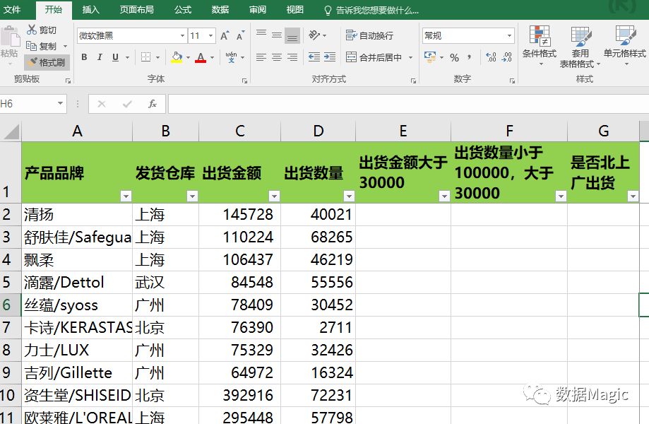Open the font name dropdown
This screenshot has width=649, height=424.
click(x=182, y=35)
